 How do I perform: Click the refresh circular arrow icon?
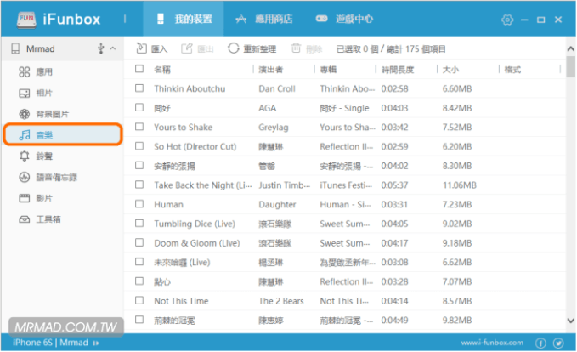click(x=234, y=48)
